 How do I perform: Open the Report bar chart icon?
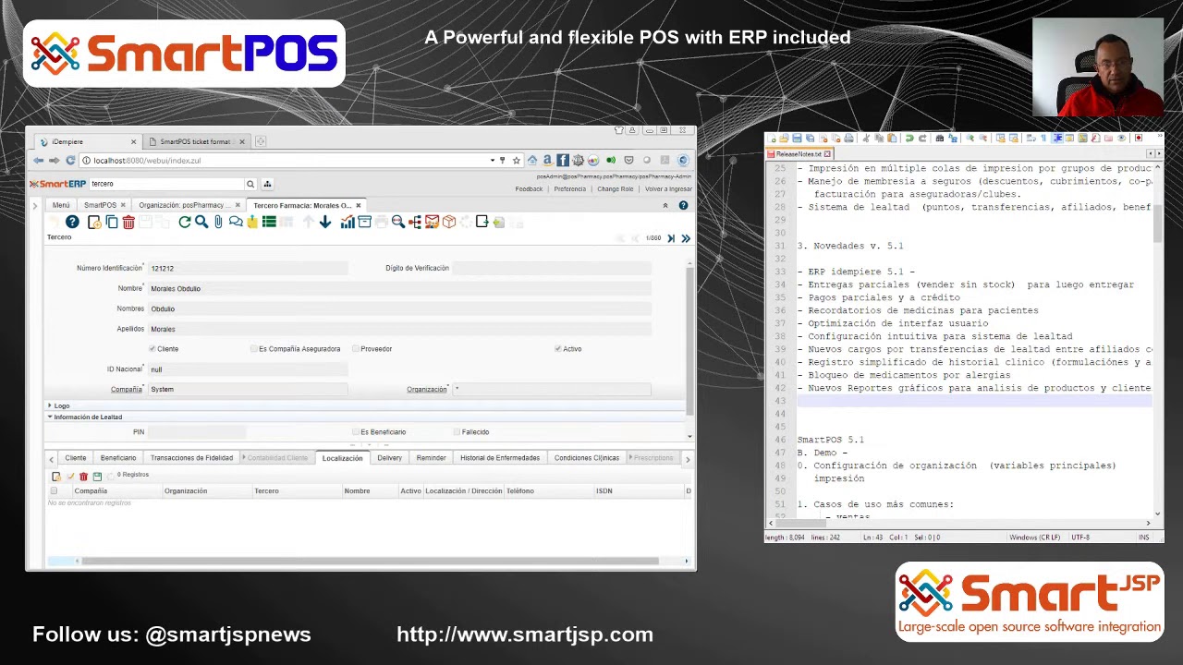coord(348,222)
